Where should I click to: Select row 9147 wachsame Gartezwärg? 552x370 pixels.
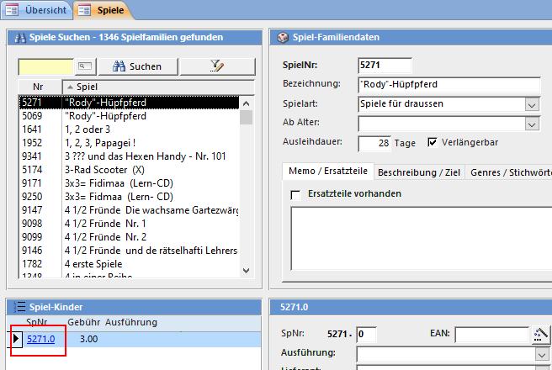pyautogui.click(x=130, y=210)
